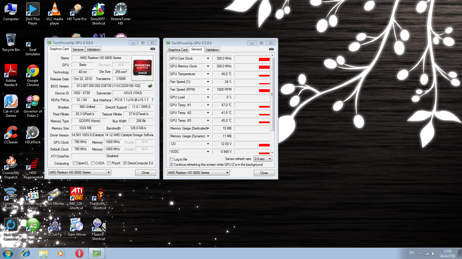462x259 pixels.
Task: Open VLC media player desktop shortcut
Action: 55,14
